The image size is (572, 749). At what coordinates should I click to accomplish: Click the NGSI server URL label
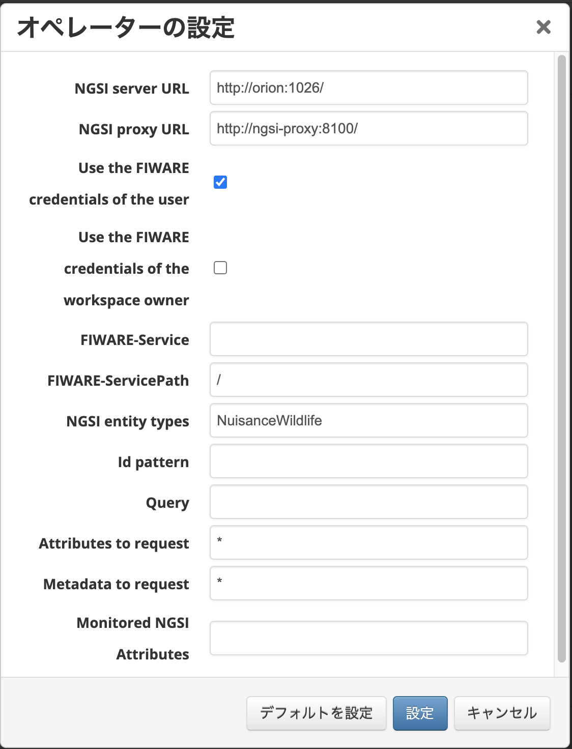click(132, 88)
